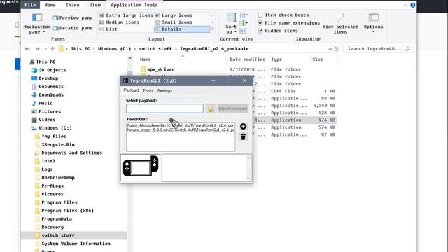Toggle File name extensions checkbox
The image size is (448, 252).
point(260,23)
